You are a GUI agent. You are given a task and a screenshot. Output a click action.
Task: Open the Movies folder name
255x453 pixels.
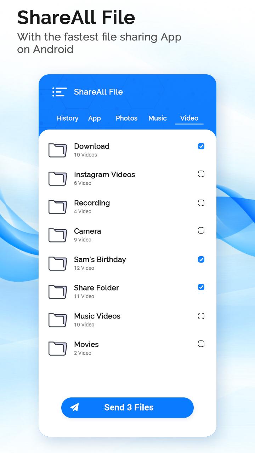[x=86, y=344]
